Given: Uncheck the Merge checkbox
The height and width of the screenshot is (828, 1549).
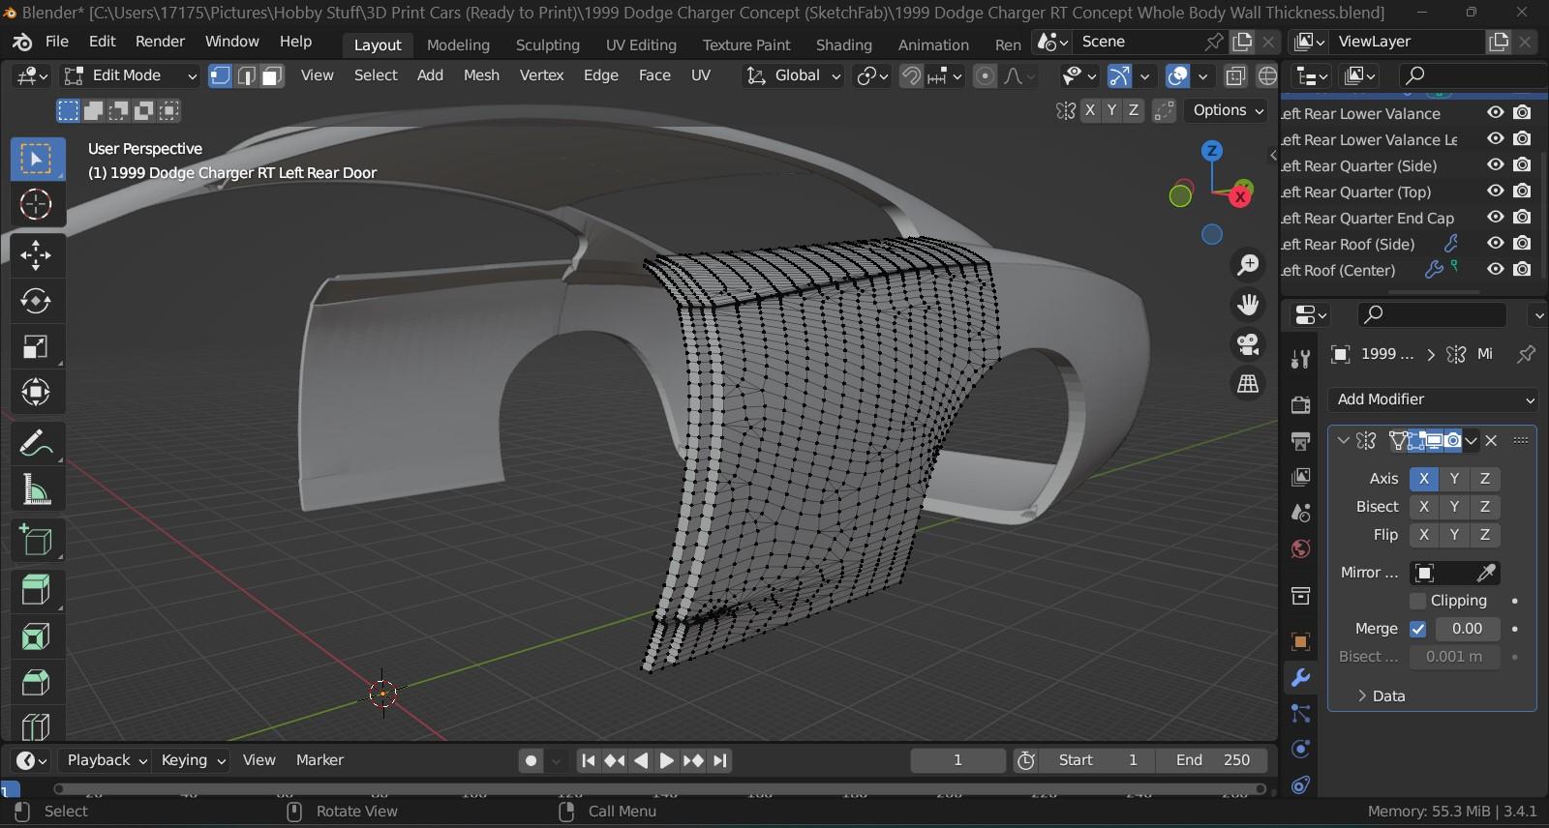Looking at the screenshot, I should click(1418, 629).
